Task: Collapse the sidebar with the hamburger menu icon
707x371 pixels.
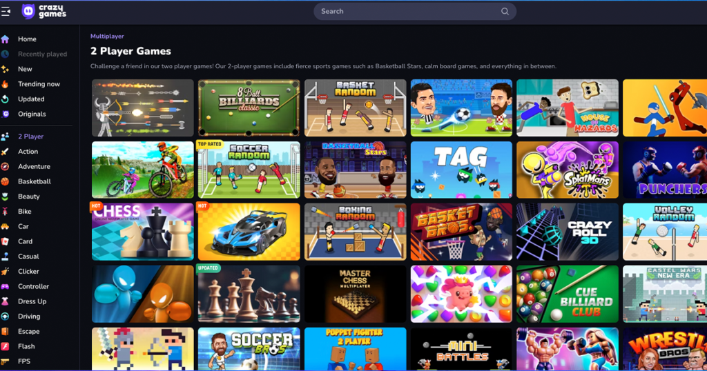Action: [x=6, y=11]
